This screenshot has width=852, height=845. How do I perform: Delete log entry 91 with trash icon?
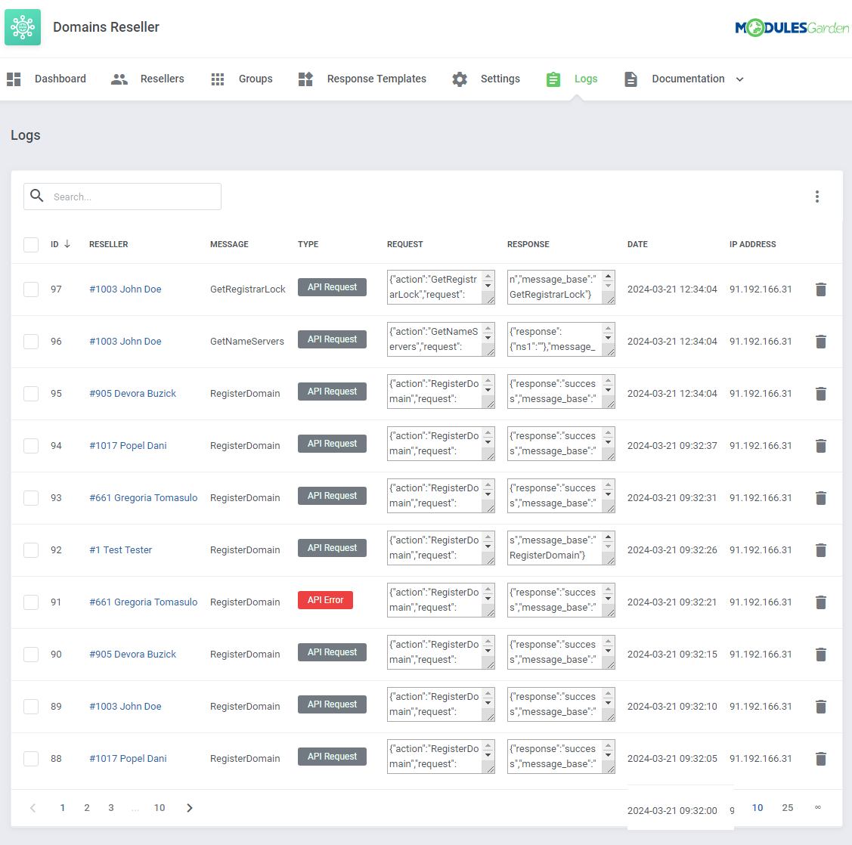tap(820, 602)
